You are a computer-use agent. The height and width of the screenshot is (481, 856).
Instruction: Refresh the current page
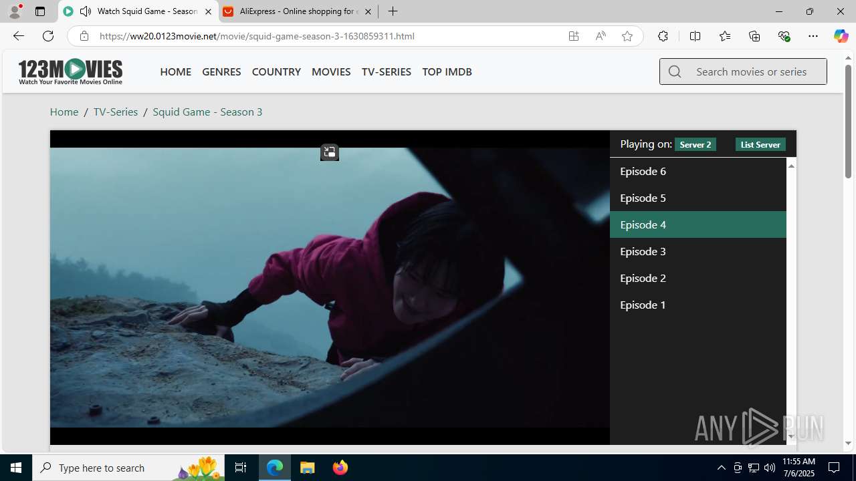click(x=48, y=36)
